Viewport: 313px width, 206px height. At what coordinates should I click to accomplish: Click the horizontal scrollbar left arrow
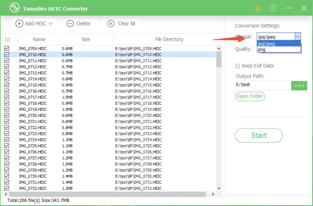[6, 194]
